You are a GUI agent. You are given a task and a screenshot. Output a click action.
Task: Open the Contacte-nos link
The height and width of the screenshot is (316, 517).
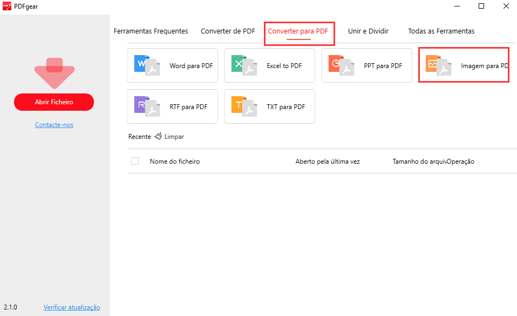pos(54,124)
